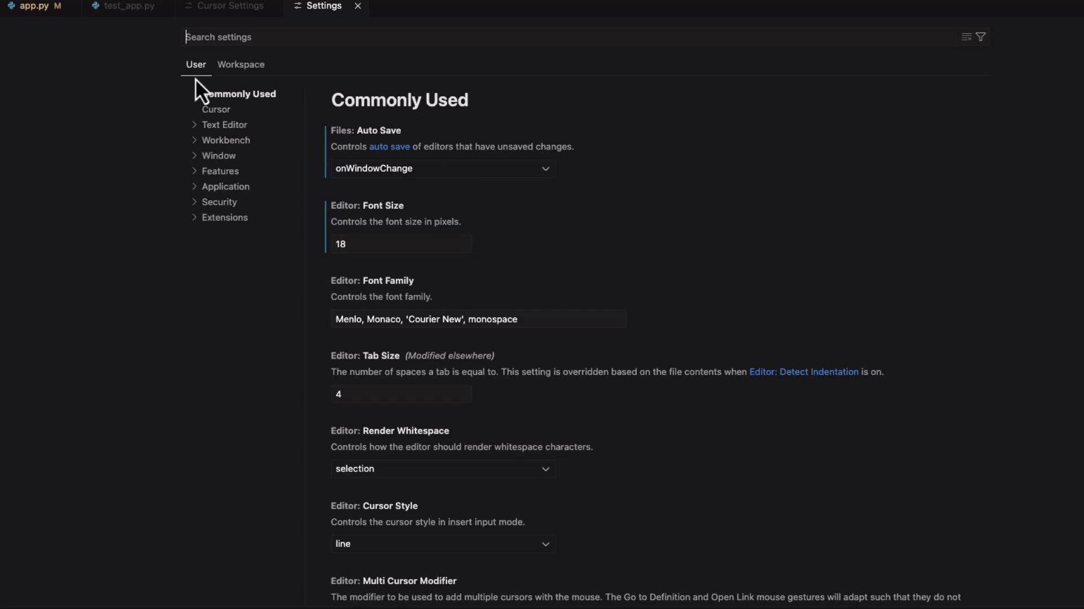Screen dimensions: 1084x609
Task: Click the clear settings search input icon
Action: pos(966,37)
